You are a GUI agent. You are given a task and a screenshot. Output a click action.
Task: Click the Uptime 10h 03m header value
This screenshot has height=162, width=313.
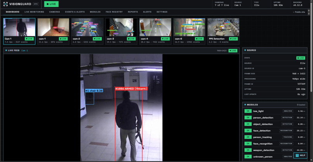point(278,5)
